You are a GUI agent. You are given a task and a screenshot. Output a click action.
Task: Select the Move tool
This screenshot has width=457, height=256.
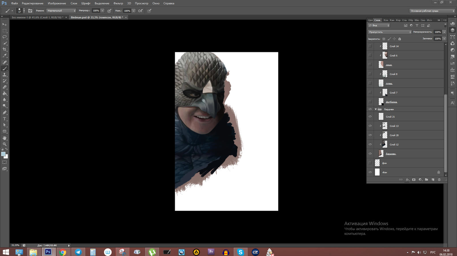(x=5, y=24)
